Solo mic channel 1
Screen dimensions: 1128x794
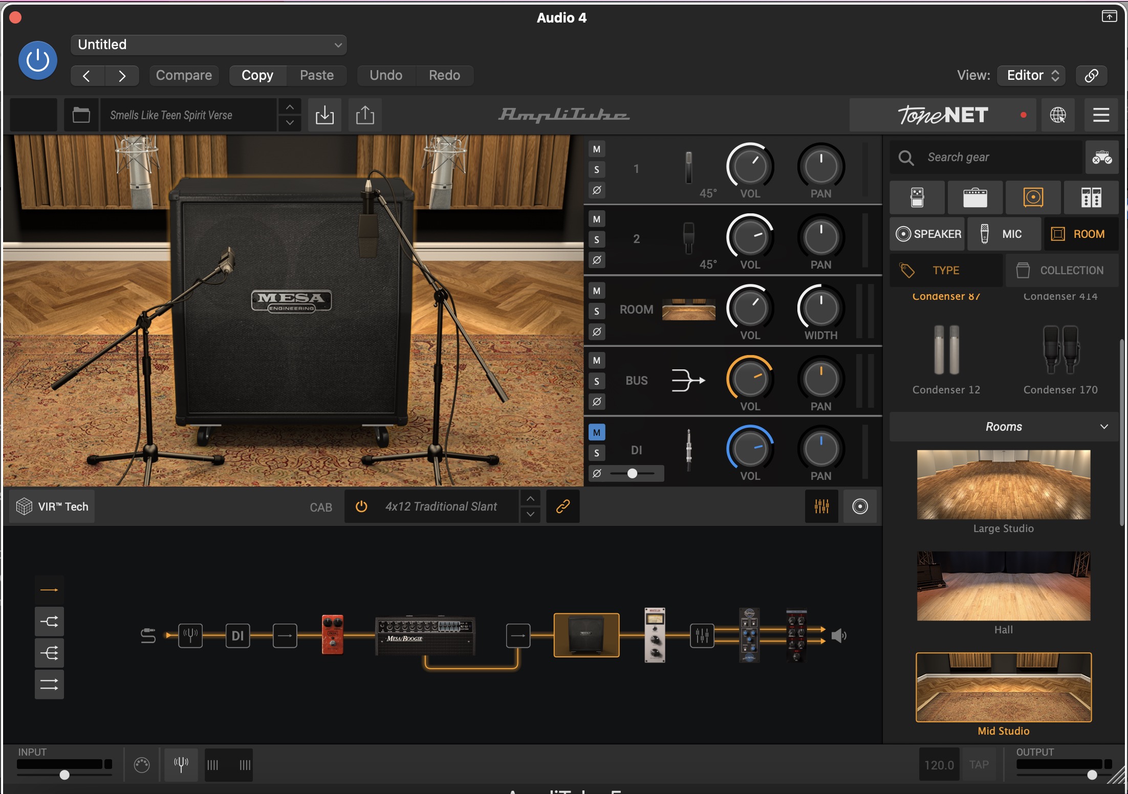pyautogui.click(x=597, y=170)
